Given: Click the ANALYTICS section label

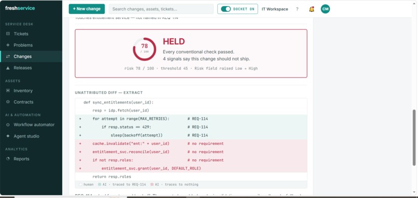Looking at the screenshot, I should click(x=16, y=149).
